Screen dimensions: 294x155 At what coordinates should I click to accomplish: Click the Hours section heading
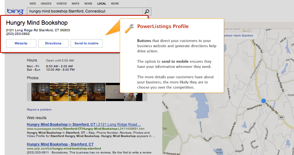[32, 60]
